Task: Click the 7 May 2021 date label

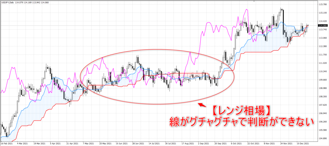Action: coord(88,144)
